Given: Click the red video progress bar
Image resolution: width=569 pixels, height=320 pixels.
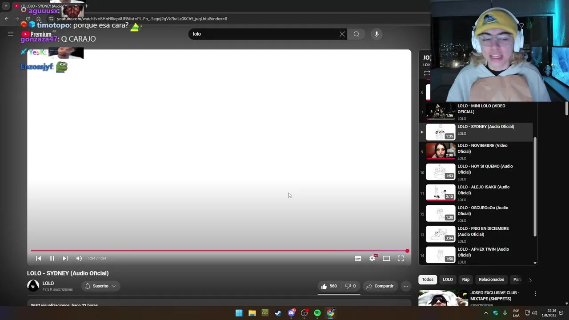Looking at the screenshot, I should point(219,251).
